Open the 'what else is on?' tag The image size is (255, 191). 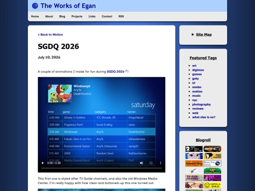tap(204, 117)
